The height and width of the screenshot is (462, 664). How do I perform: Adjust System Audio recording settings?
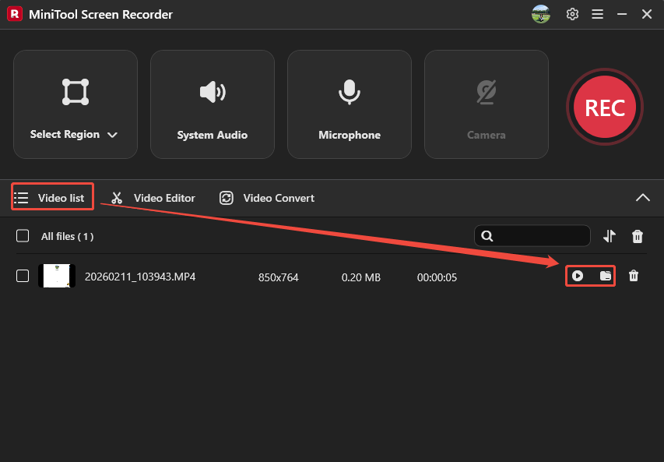click(212, 104)
